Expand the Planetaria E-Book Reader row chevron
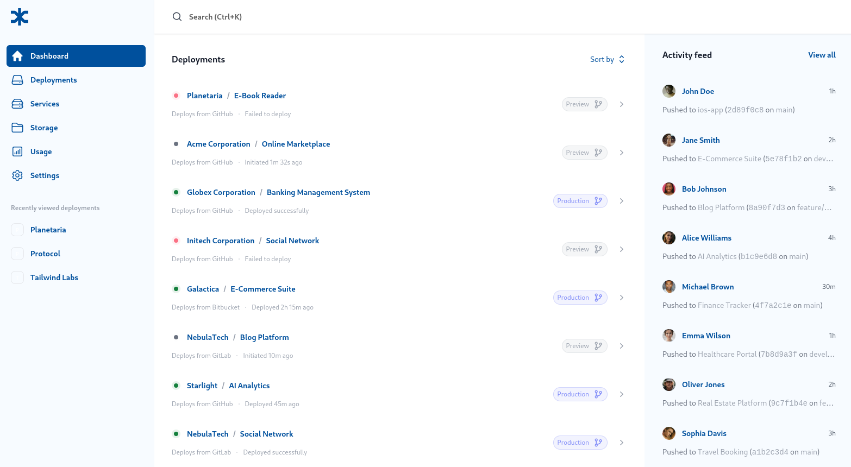 (x=622, y=104)
